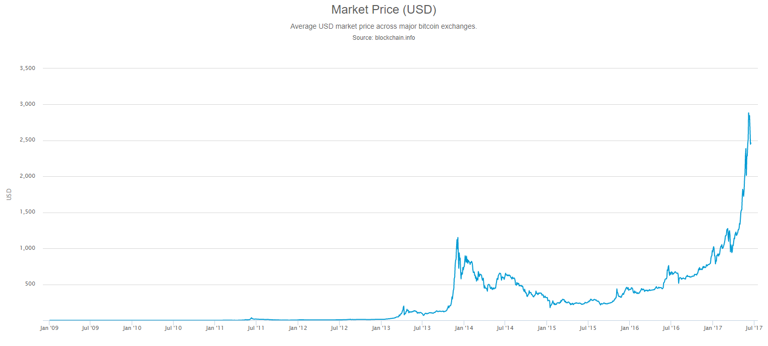Click the late-2013 price peak on the line
Image resolution: width=768 pixels, height=346 pixels.
tap(458, 238)
